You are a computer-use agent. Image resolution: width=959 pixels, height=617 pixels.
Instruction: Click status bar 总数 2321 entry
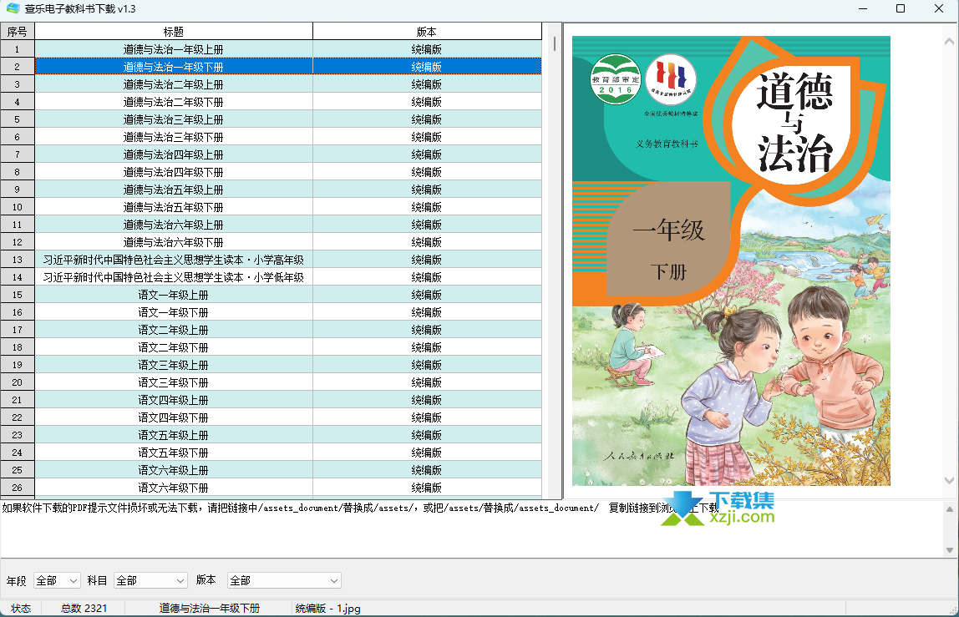click(x=84, y=609)
